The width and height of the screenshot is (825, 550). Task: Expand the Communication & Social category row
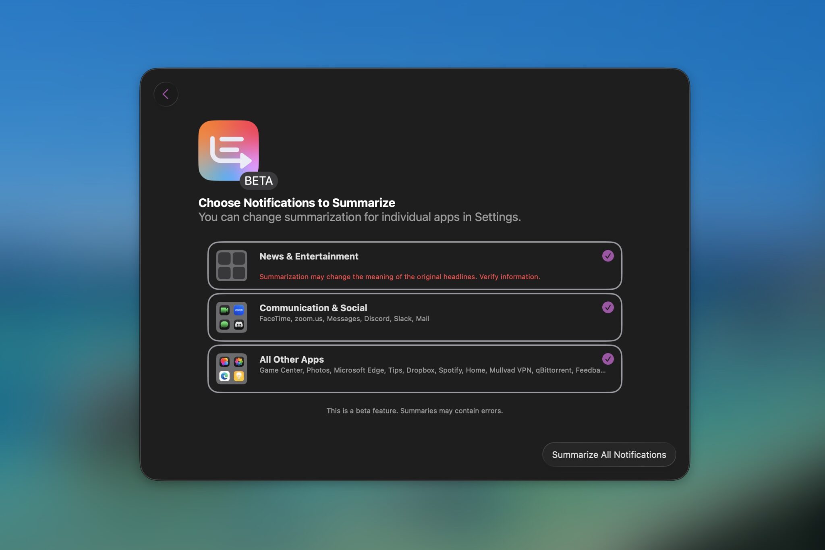pos(415,317)
